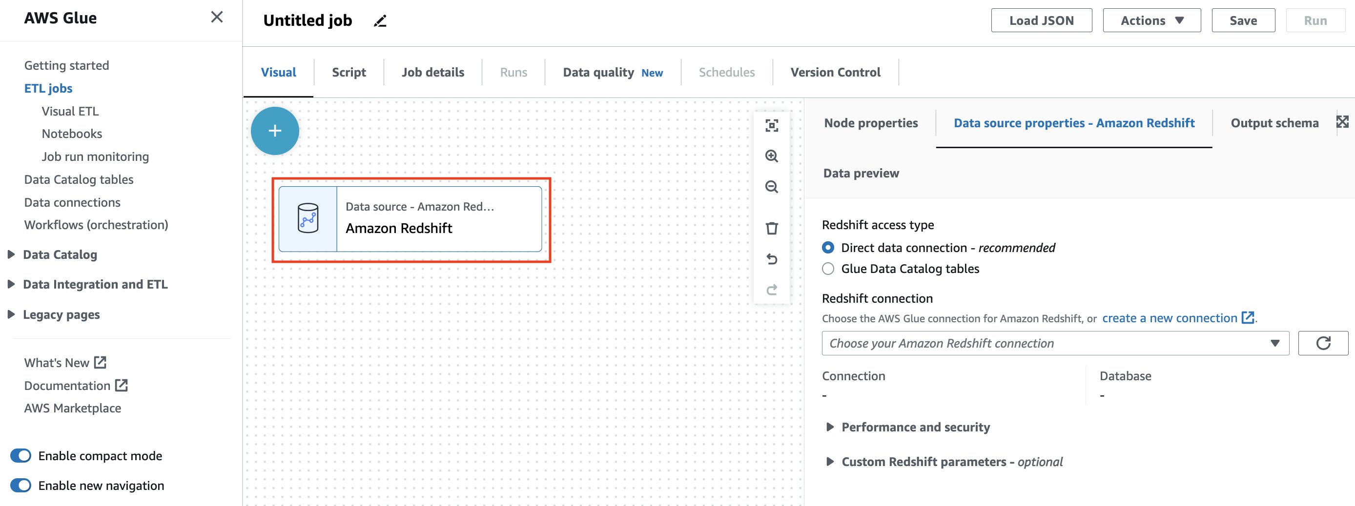
Task: Open Job run monitoring page
Action: 95,156
